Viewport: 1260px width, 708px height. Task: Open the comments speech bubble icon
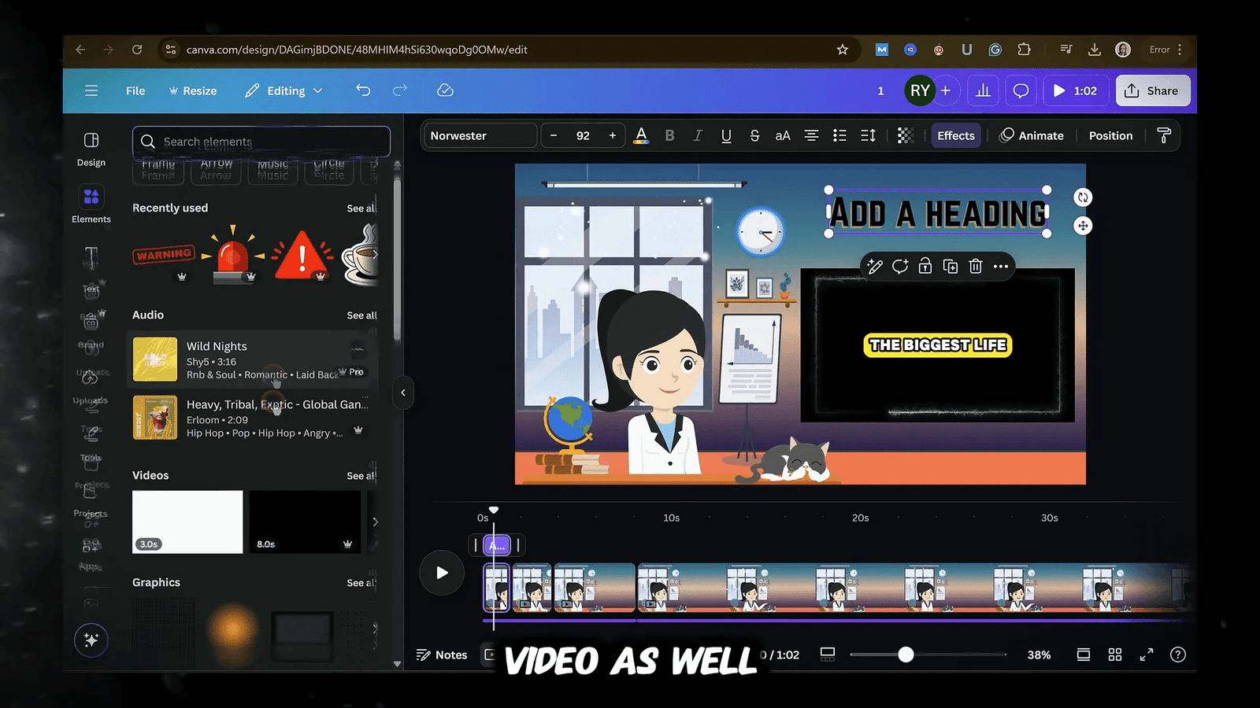(x=1021, y=90)
